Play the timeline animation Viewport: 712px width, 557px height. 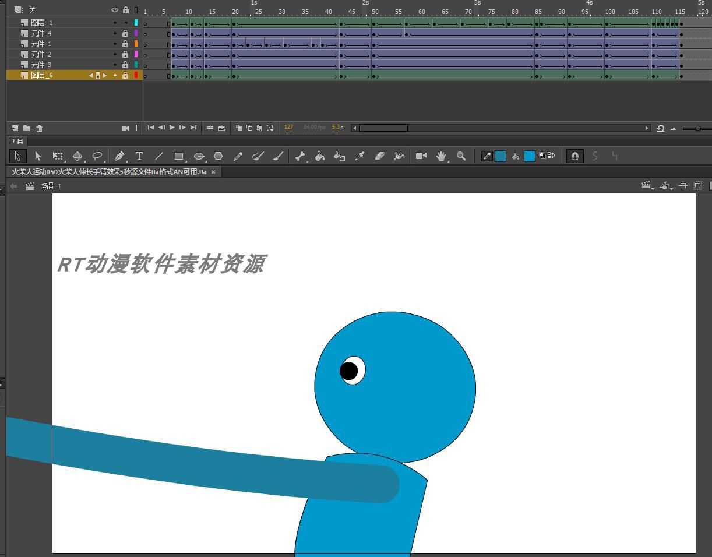click(172, 128)
